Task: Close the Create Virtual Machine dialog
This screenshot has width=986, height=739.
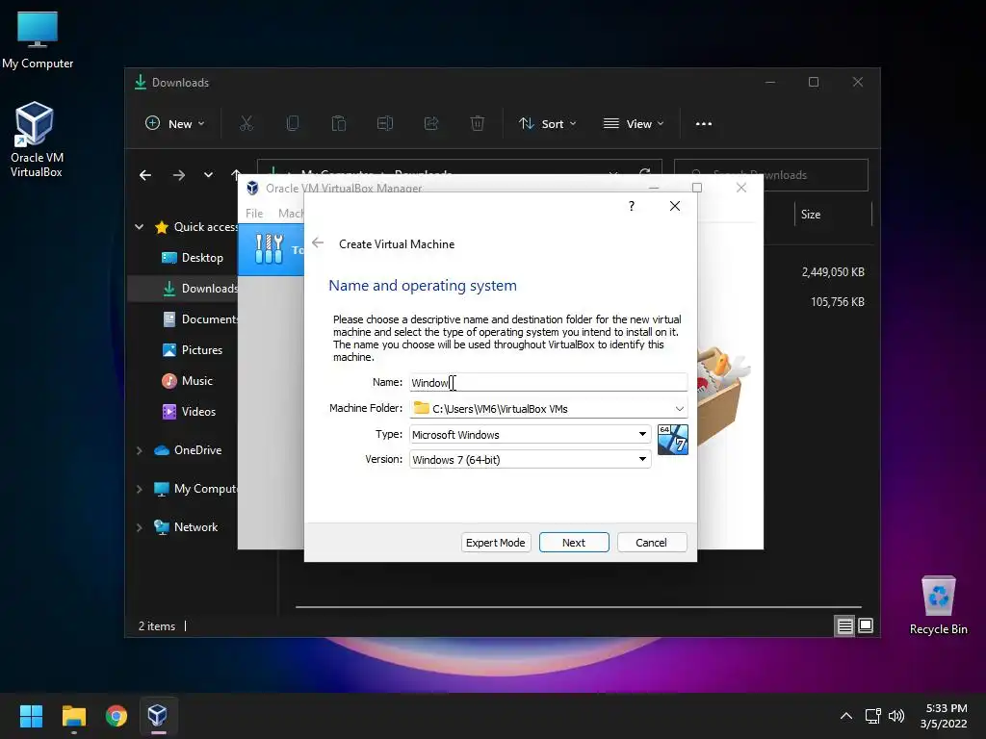Action: click(675, 206)
